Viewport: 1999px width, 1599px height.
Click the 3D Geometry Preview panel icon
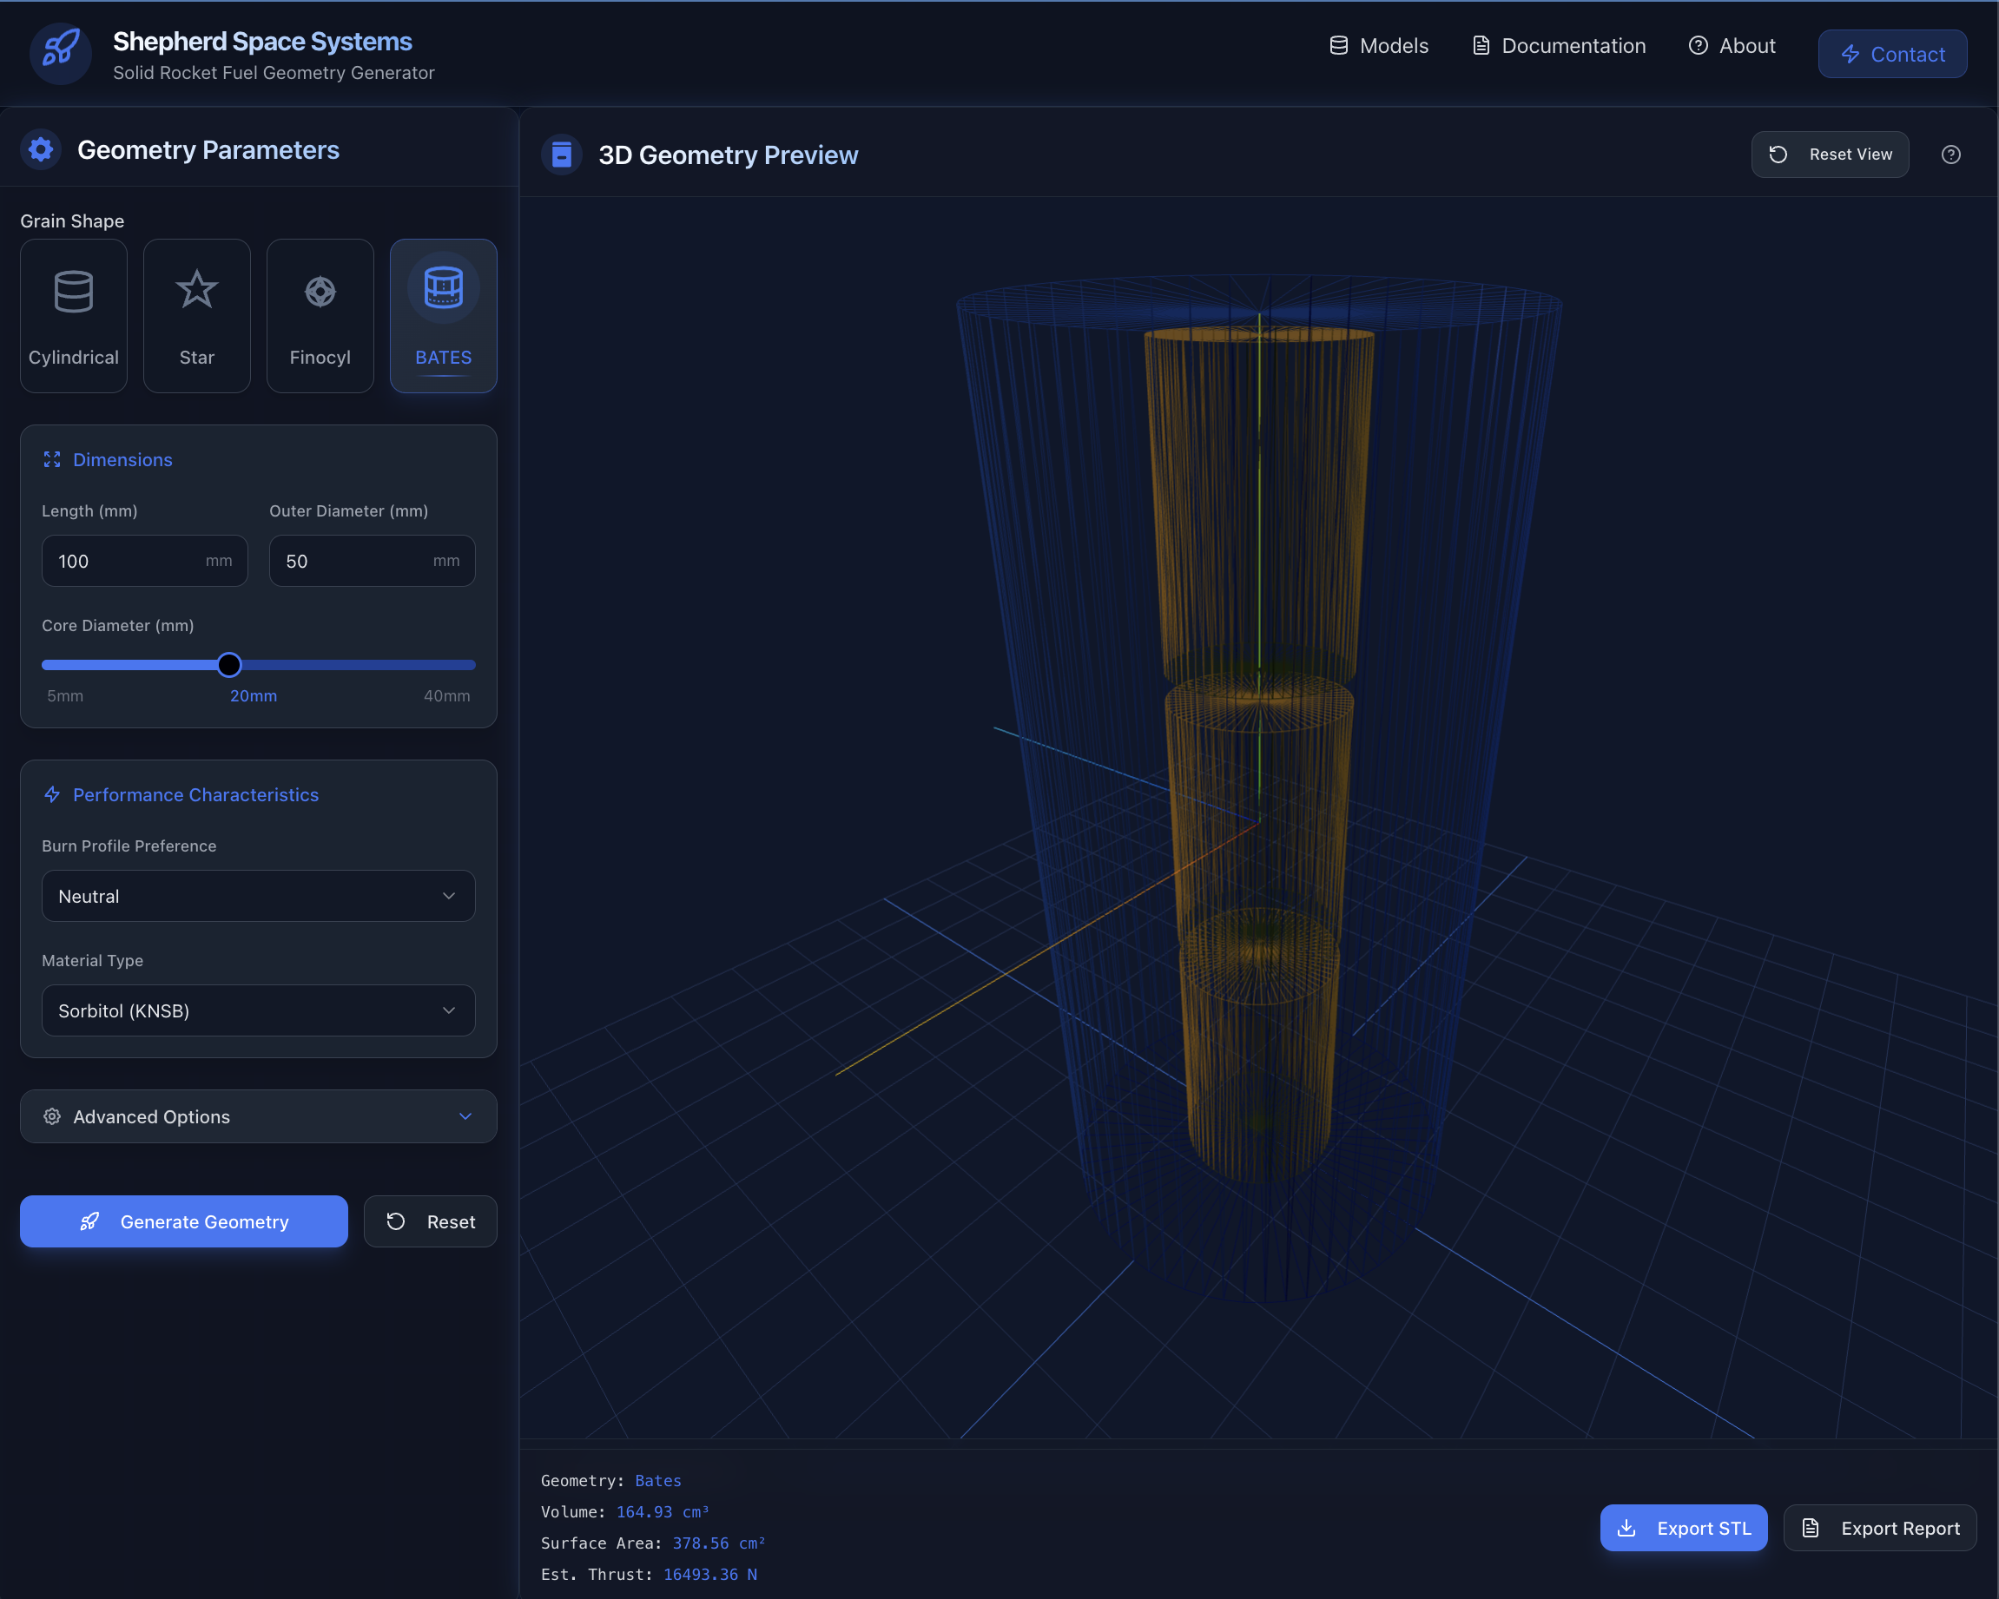(x=562, y=154)
